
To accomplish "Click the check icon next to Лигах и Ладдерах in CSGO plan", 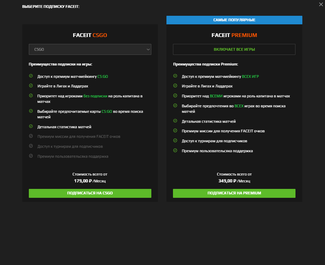I will (x=31, y=85).
